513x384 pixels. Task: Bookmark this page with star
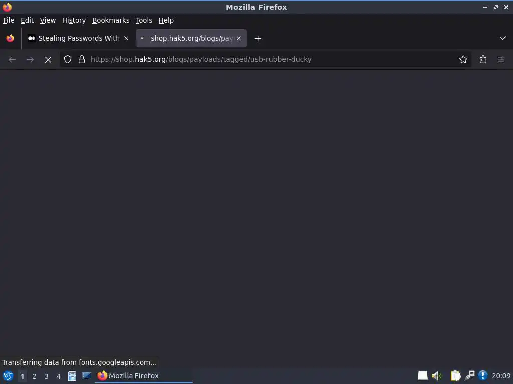coord(463,60)
